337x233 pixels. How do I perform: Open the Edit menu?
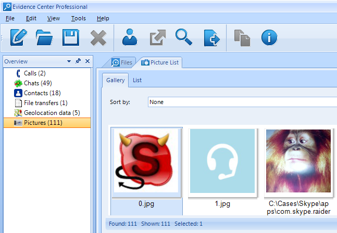pos(31,18)
